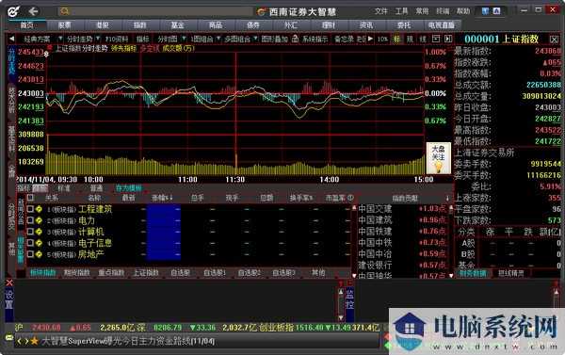Open the 大盘关注 lightbulb widget

pyautogui.click(x=438, y=158)
